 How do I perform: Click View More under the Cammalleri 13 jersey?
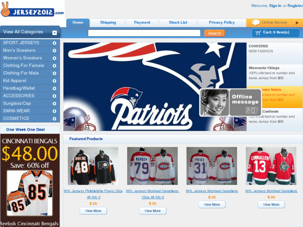click(x=271, y=205)
